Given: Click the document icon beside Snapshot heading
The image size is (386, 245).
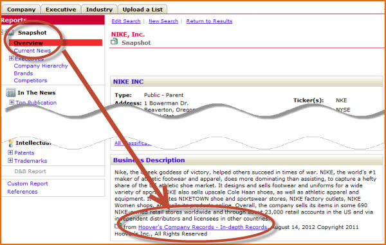Looking at the screenshot, I should [115, 42].
